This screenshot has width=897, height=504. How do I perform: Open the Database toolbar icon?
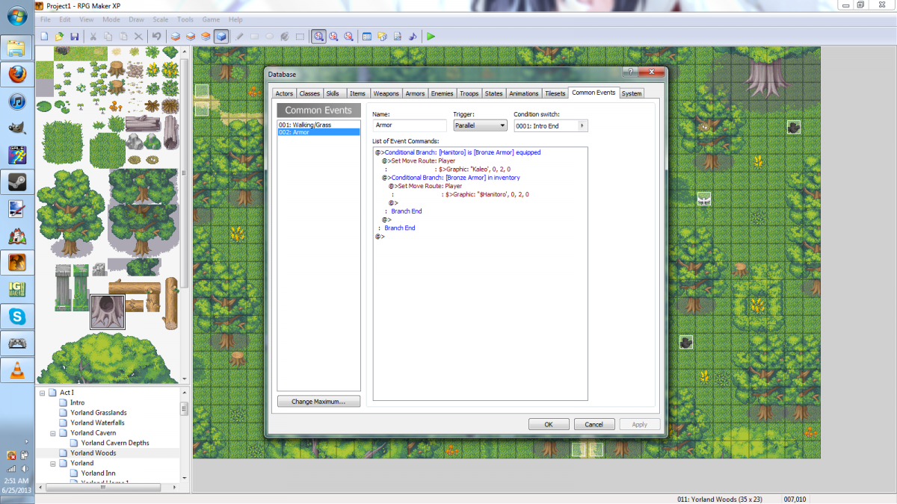click(366, 36)
